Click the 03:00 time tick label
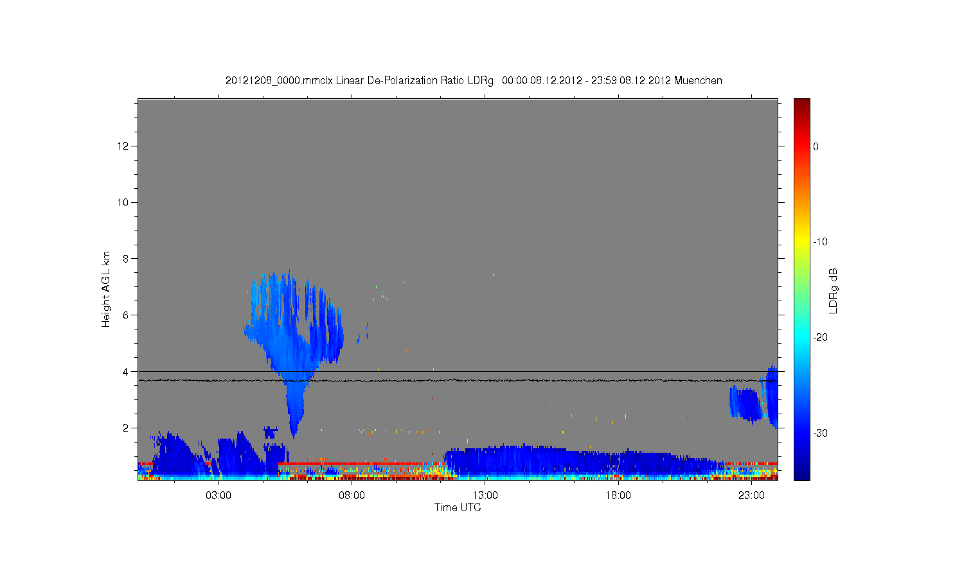 click(219, 496)
